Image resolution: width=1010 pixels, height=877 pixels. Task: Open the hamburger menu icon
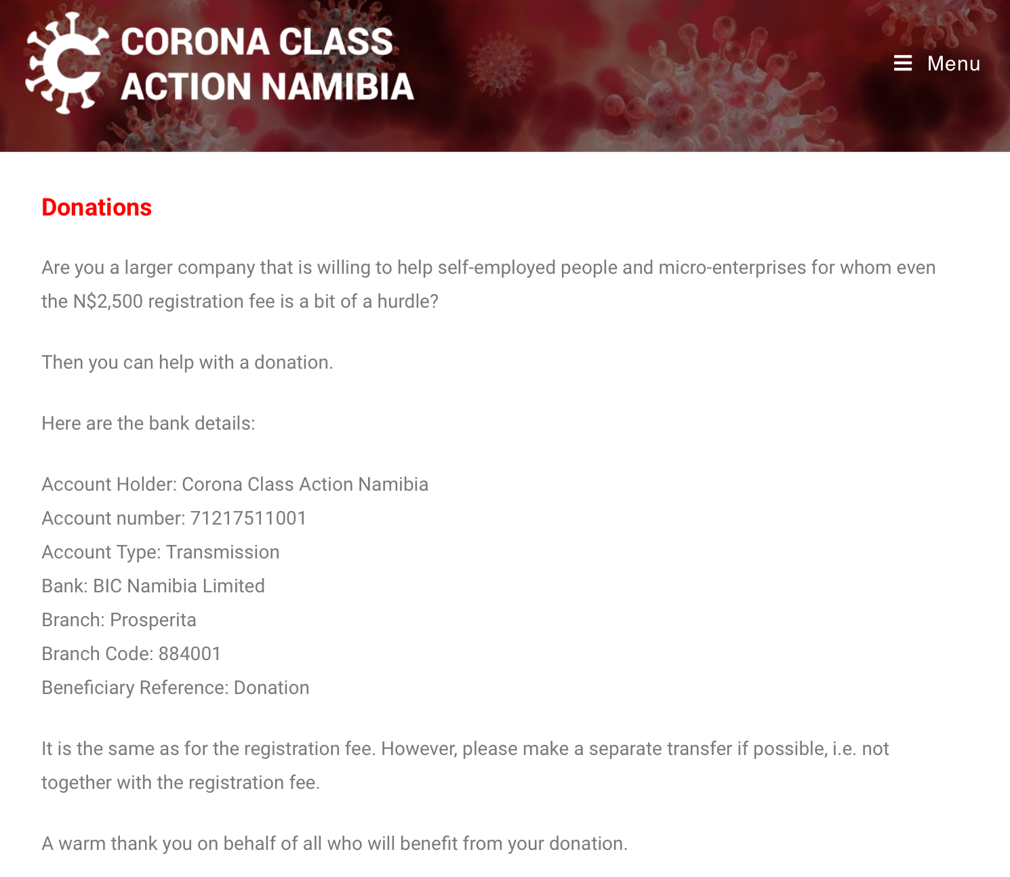(x=902, y=63)
